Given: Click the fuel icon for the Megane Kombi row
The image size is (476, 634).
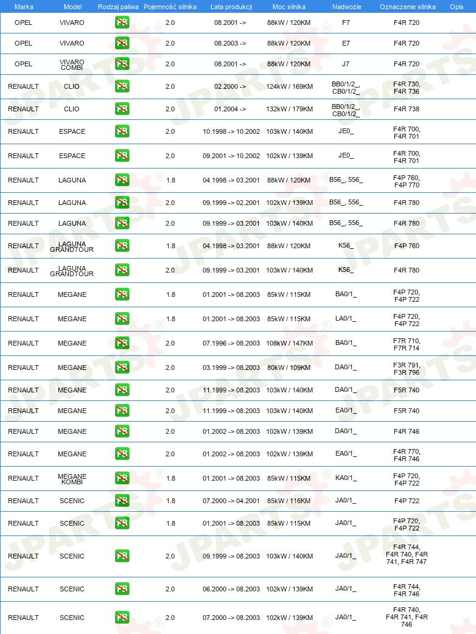Looking at the screenshot, I should (x=122, y=478).
